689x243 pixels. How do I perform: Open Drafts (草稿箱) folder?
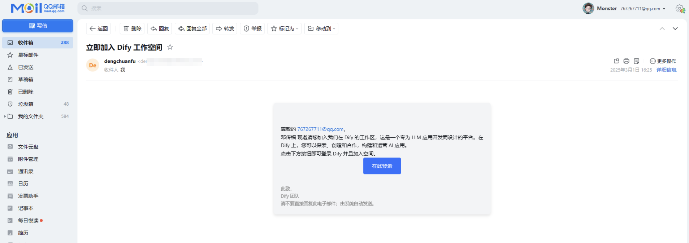[38, 79]
